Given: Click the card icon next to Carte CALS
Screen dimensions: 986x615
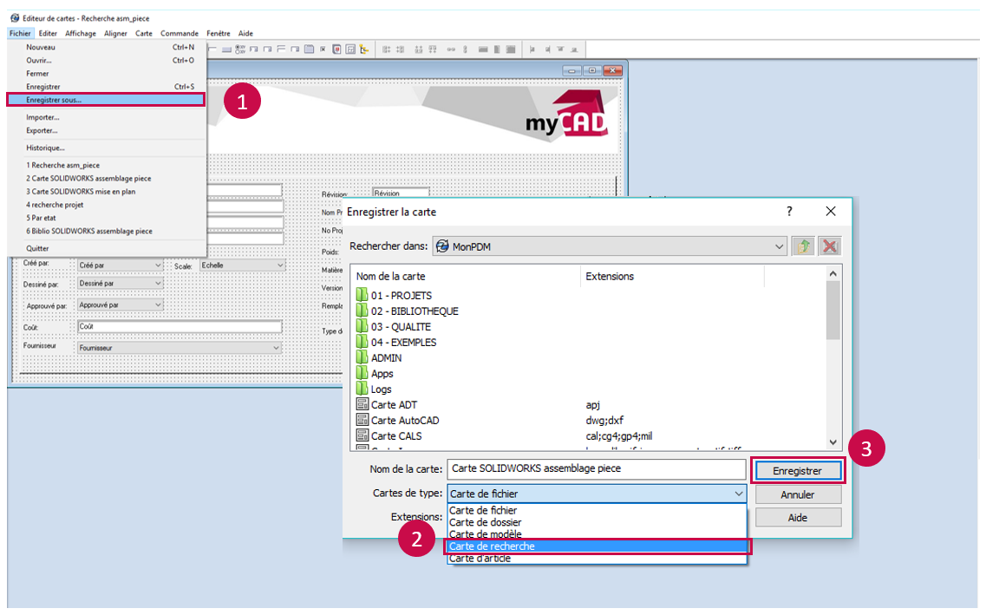Looking at the screenshot, I should 362,435.
